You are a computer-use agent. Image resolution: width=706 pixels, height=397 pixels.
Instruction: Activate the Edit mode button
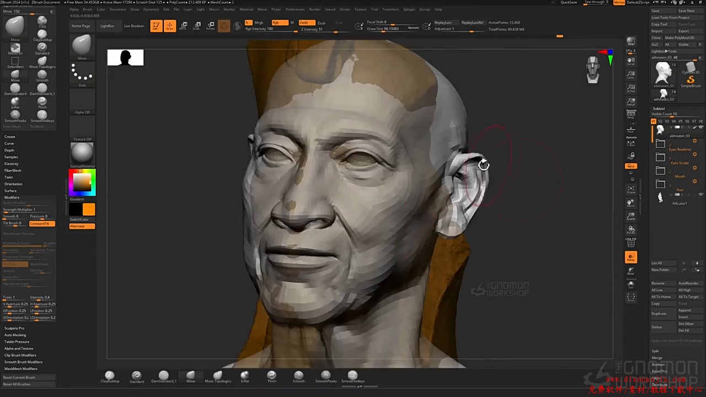[156, 26]
